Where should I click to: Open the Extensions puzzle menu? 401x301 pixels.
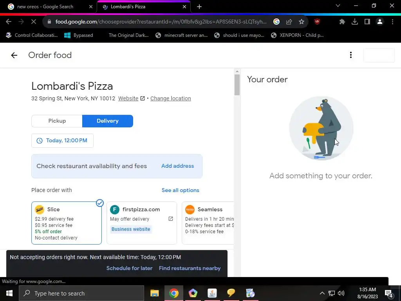point(342,22)
